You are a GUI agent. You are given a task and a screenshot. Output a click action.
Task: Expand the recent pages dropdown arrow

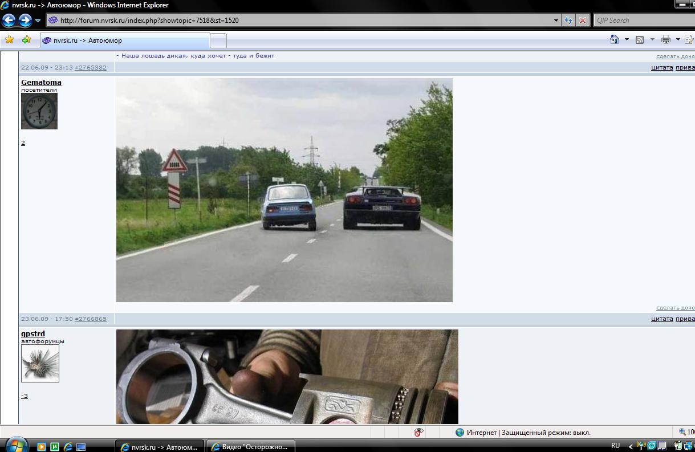click(38, 21)
